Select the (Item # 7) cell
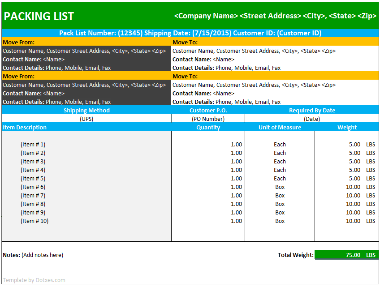 [x=33, y=195]
